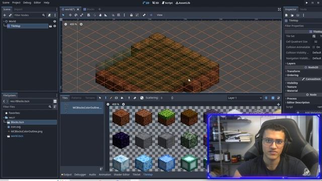Viewport: 322px width, 181px height.
Task: Select the TileMap picker tool
Action: click(129, 98)
